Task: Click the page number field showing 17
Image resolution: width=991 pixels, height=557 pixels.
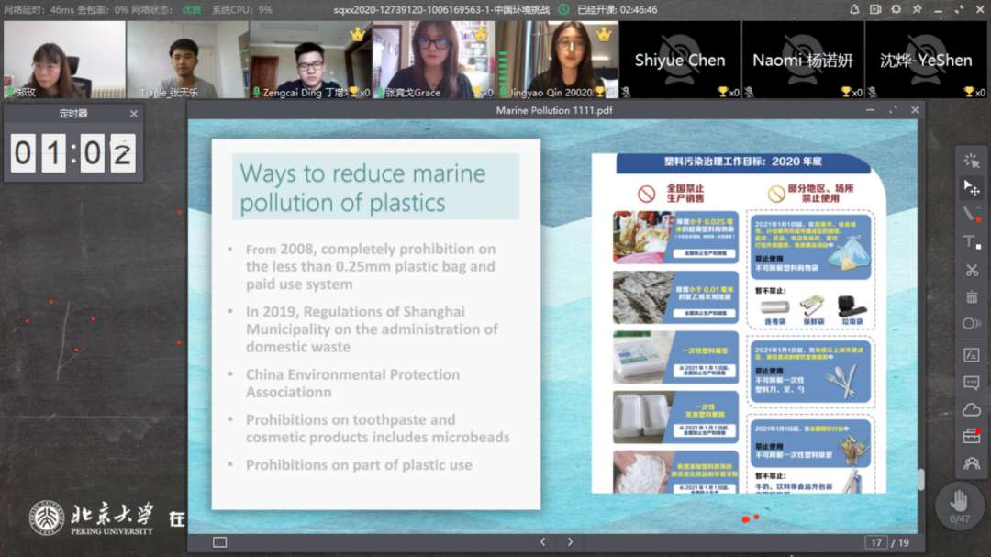Action: point(876,542)
